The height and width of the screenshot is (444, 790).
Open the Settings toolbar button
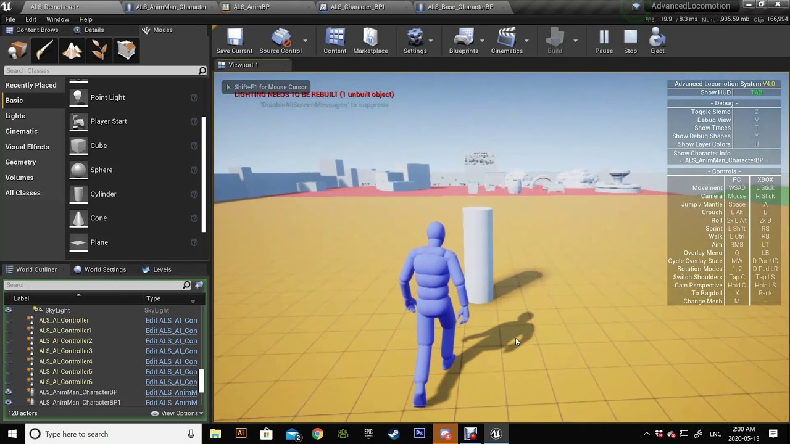[415, 42]
